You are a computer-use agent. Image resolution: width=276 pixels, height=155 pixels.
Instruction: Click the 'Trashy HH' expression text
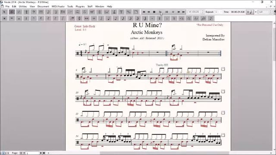[x=162, y=65]
